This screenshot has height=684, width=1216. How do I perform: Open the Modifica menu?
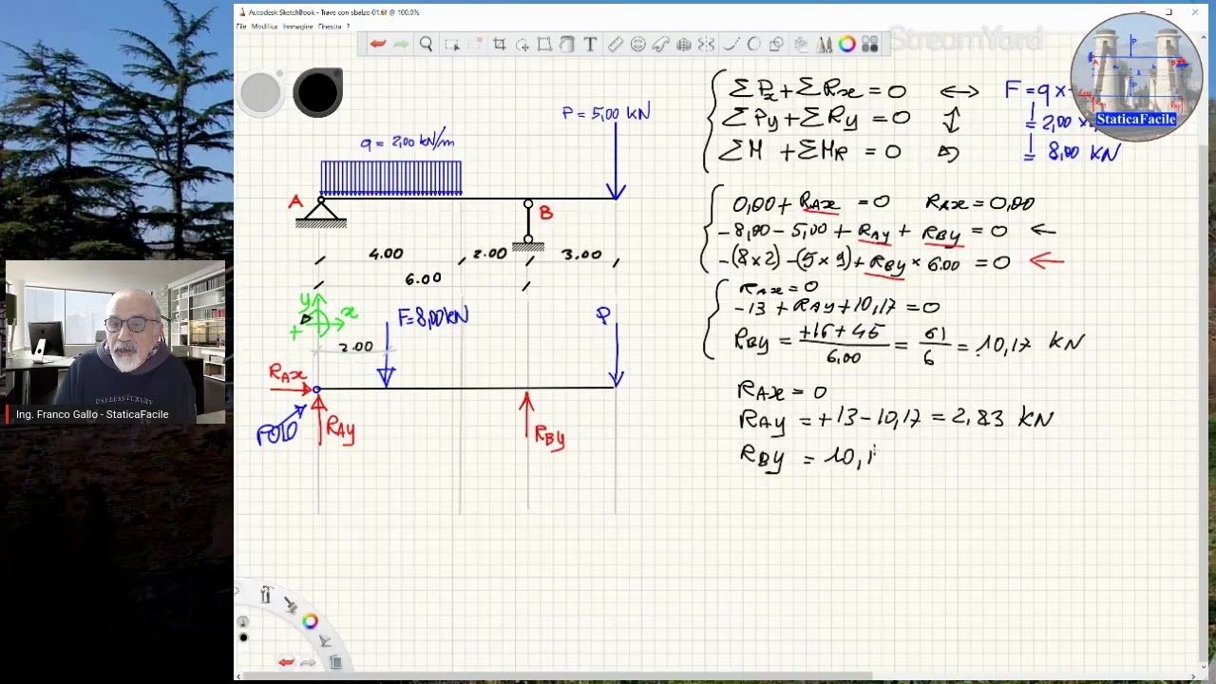tap(264, 27)
